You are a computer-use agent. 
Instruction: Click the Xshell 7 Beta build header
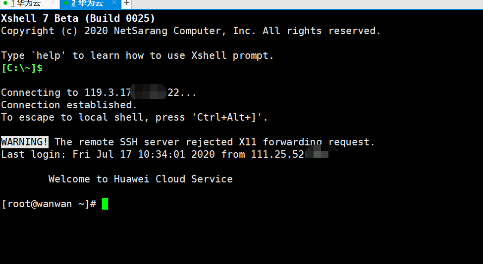tap(78, 18)
